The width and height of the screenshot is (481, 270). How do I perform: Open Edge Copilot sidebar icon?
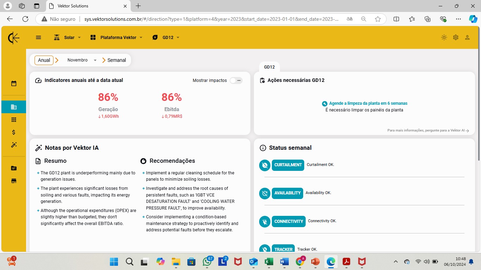point(473,19)
